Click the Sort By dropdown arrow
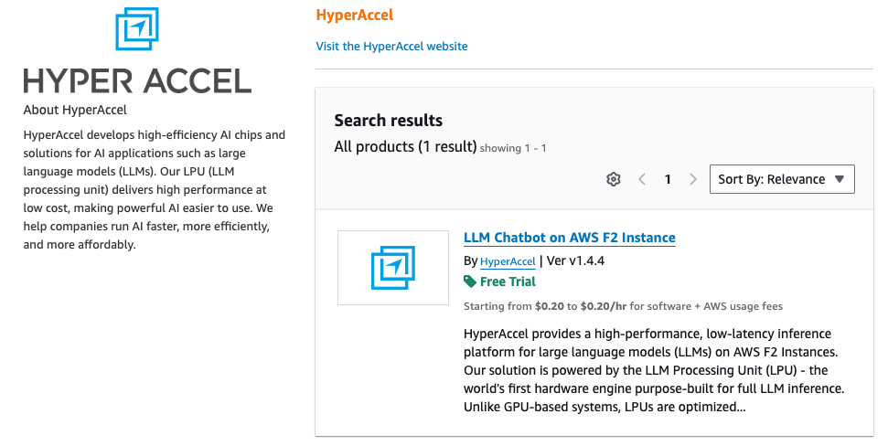 pyautogui.click(x=840, y=179)
